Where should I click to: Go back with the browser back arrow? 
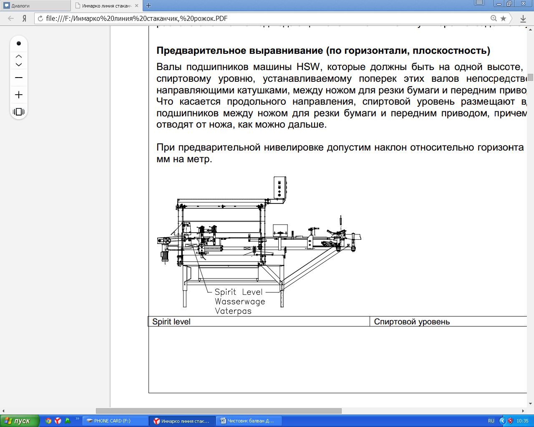(11, 18)
